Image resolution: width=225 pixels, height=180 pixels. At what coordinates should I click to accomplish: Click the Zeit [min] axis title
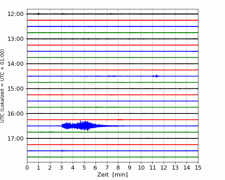point(112,175)
